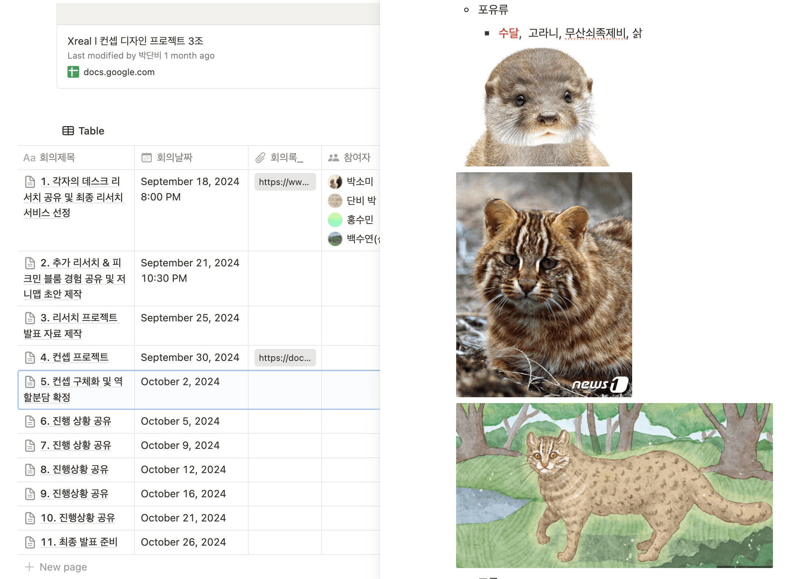This screenshot has height=579, width=803.
Task: Open https://doc... link in row 4
Action: 285,358
